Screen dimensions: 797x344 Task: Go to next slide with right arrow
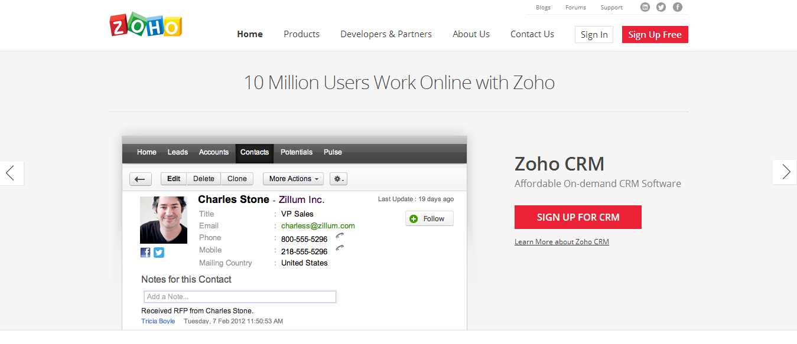point(785,172)
